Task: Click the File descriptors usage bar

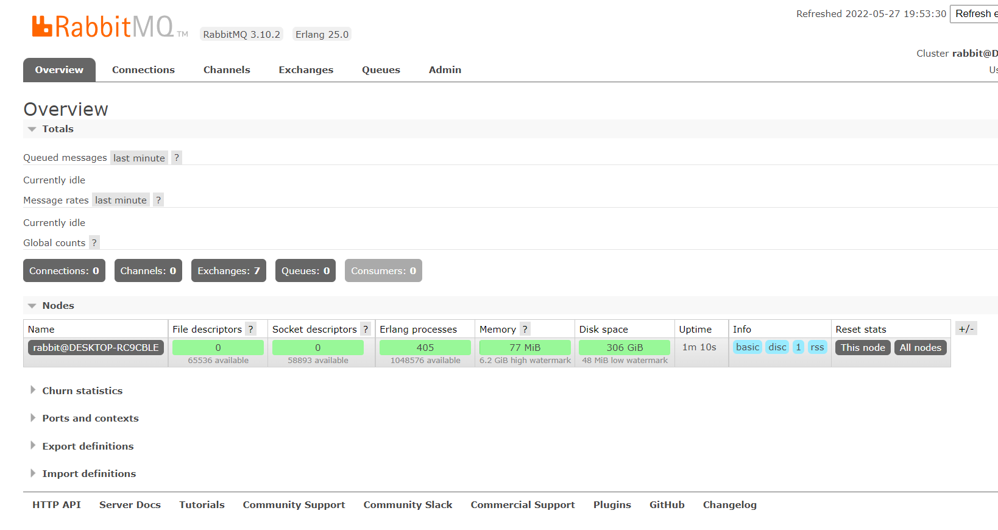Action: pos(218,347)
